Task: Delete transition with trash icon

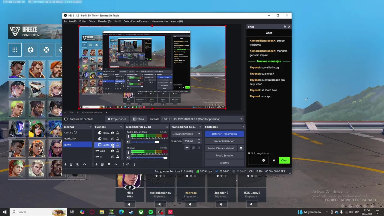Action: (193, 147)
